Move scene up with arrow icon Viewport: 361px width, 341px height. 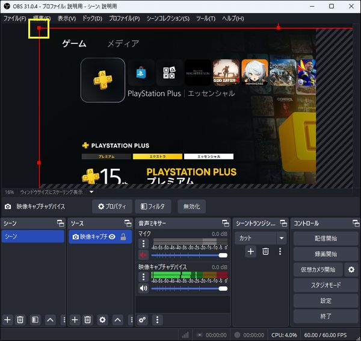pos(50,320)
